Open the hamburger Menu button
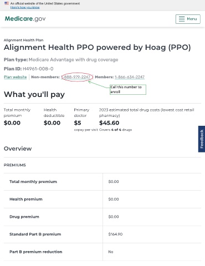This screenshot has height=266, width=205. point(188,19)
